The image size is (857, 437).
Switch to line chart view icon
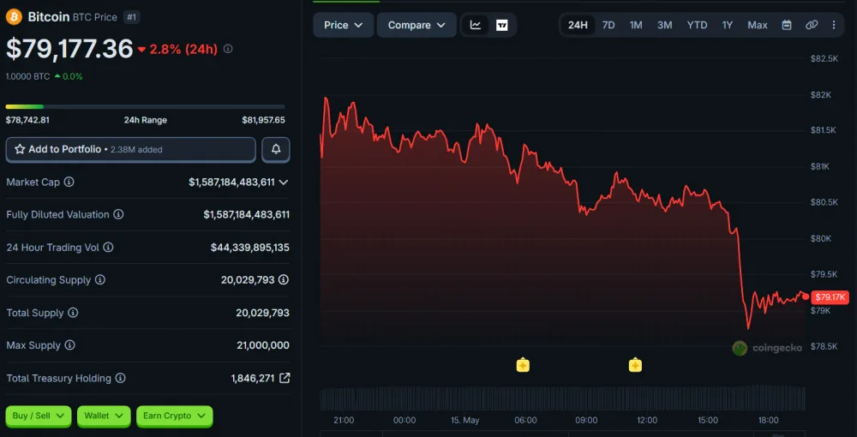point(476,25)
